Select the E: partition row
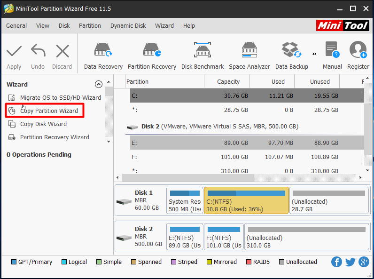 click(x=247, y=143)
